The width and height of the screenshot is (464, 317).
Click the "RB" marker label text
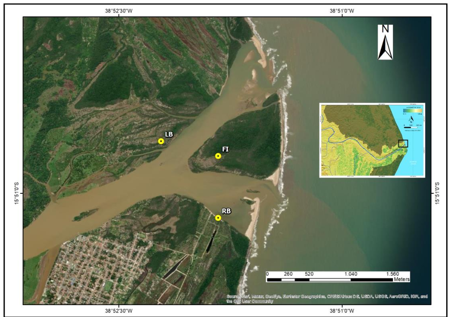(x=226, y=211)
